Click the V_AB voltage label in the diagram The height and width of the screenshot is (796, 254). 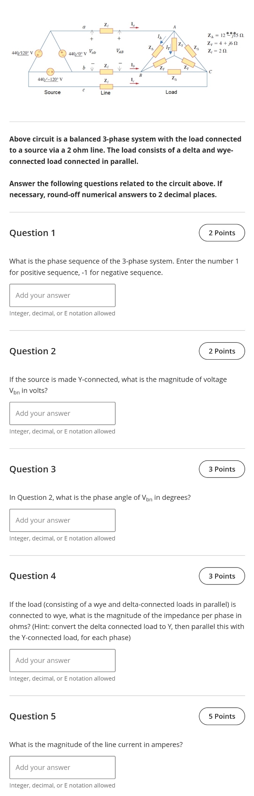(x=120, y=51)
